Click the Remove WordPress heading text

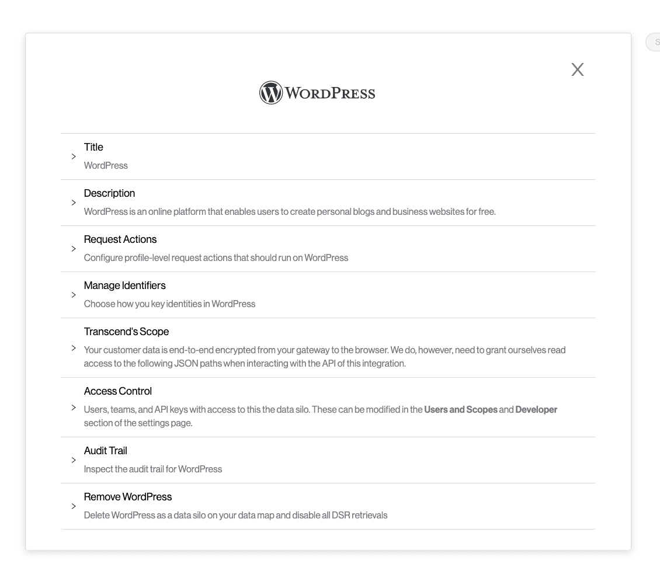127,497
